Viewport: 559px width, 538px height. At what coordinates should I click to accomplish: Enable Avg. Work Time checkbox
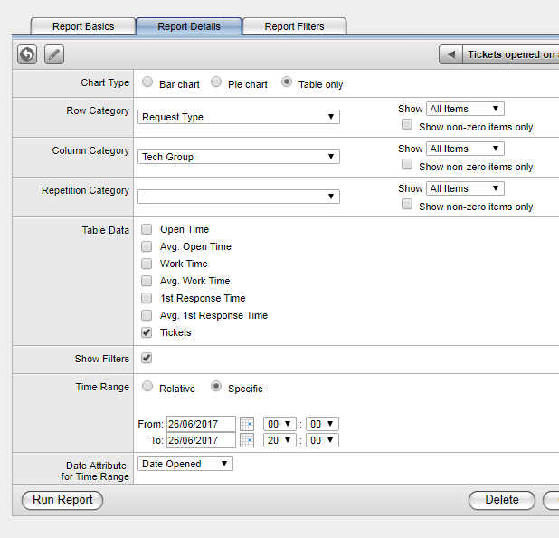(x=147, y=281)
